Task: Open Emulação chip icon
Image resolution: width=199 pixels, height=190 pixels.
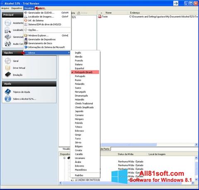Action: click(x=8, y=75)
